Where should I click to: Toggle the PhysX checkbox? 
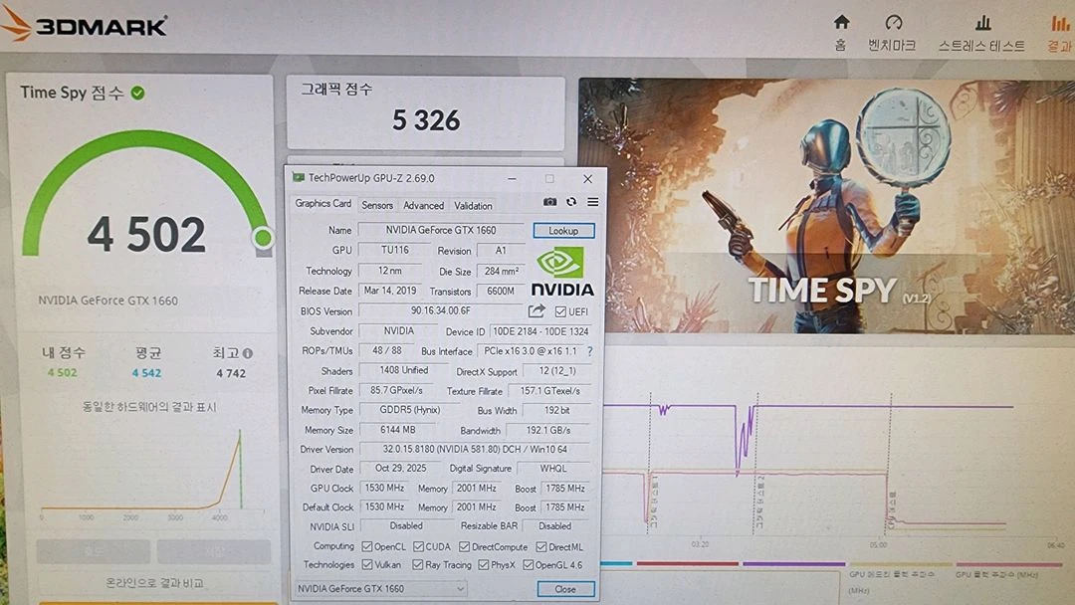484,564
